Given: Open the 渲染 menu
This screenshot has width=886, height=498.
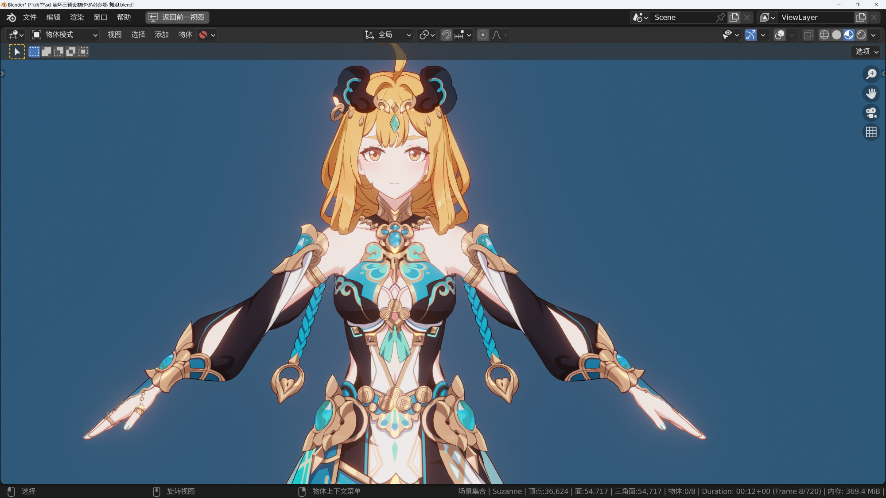Looking at the screenshot, I should [77, 17].
